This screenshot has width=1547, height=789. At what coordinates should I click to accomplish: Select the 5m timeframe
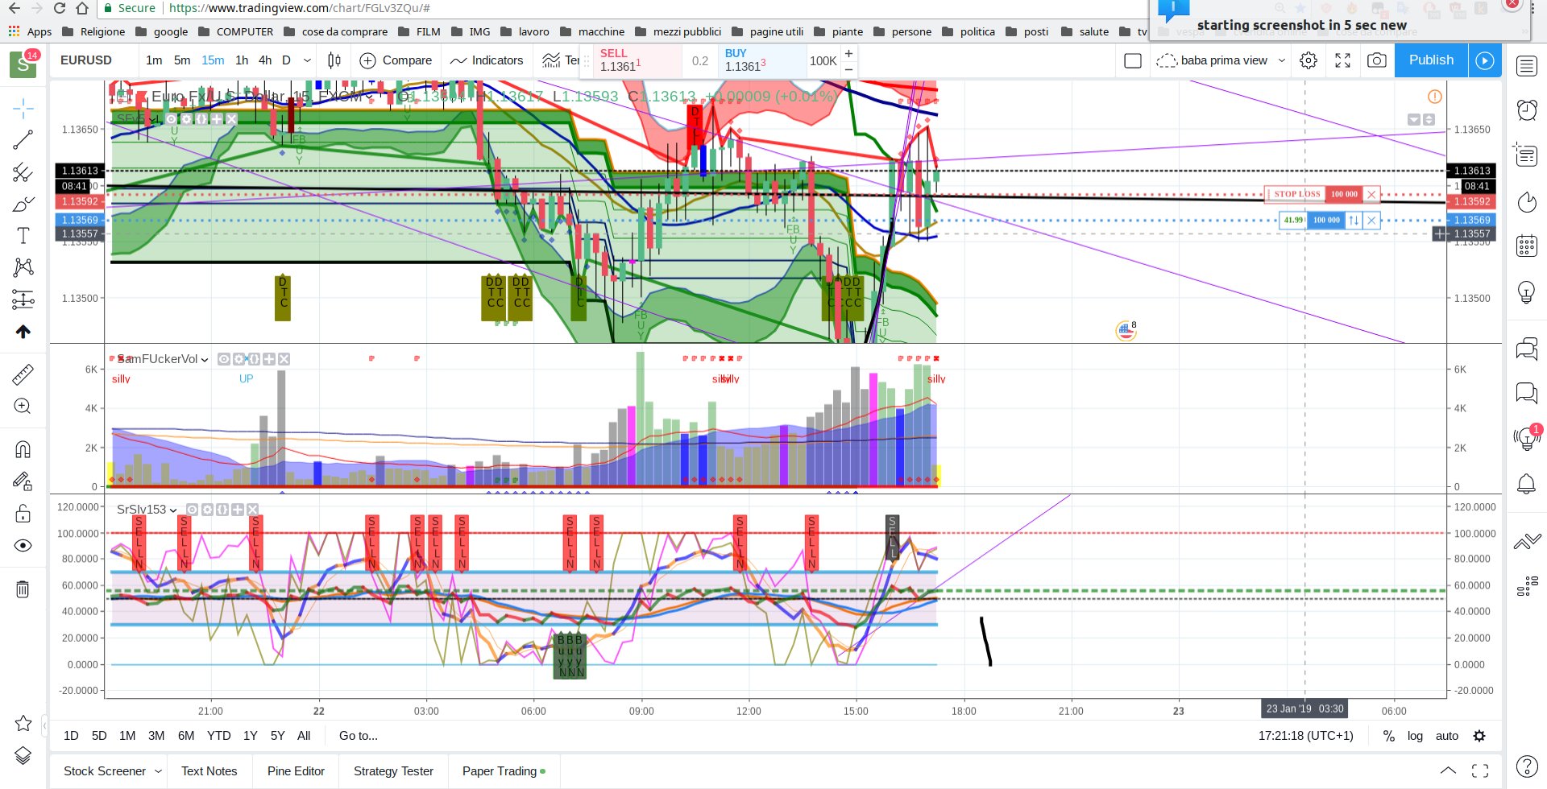(x=182, y=60)
